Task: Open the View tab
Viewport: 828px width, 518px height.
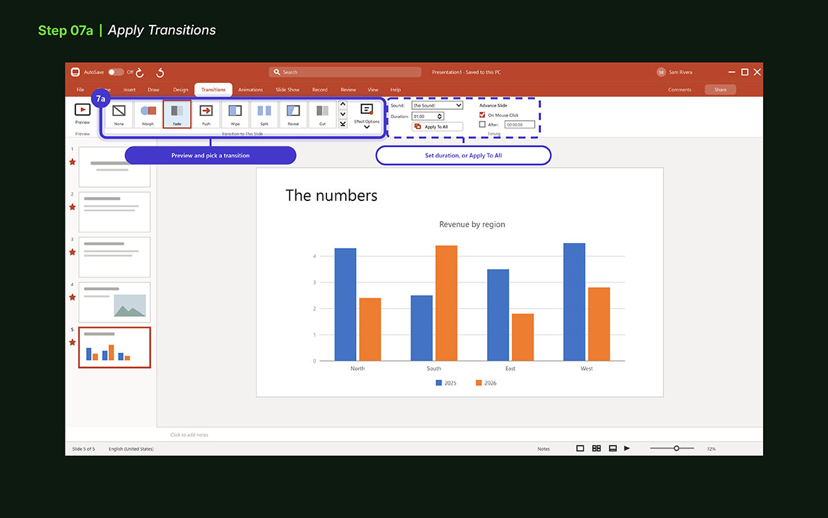Action: tap(373, 90)
